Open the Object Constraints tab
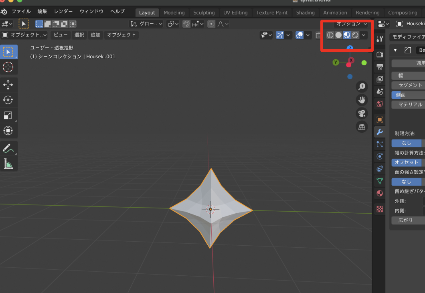Viewport: 425px width, 293px height. (x=380, y=169)
